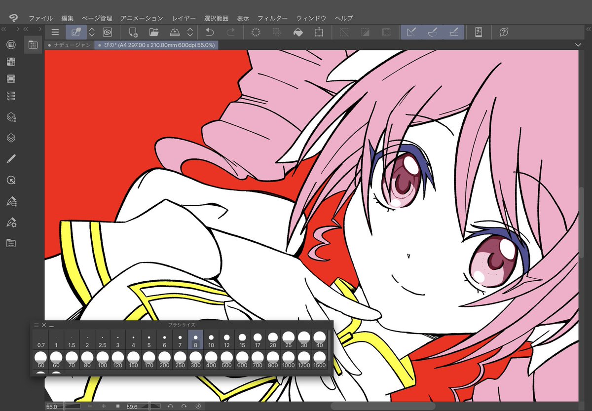The image size is (592, 411).
Task: Click the Deselect icon
Action: (344, 32)
